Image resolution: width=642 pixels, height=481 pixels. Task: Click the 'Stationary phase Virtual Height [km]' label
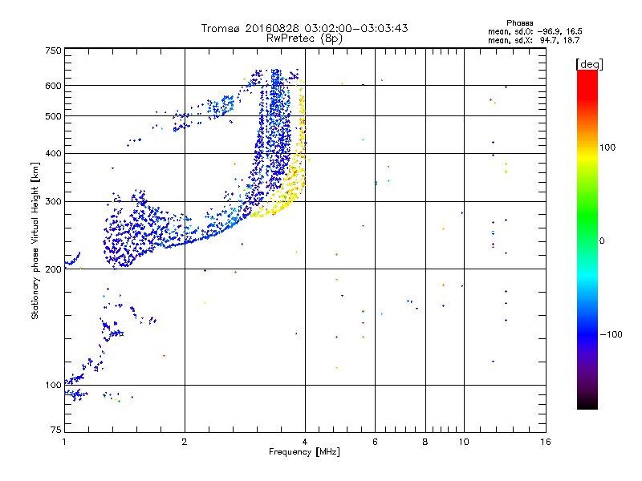(35, 240)
